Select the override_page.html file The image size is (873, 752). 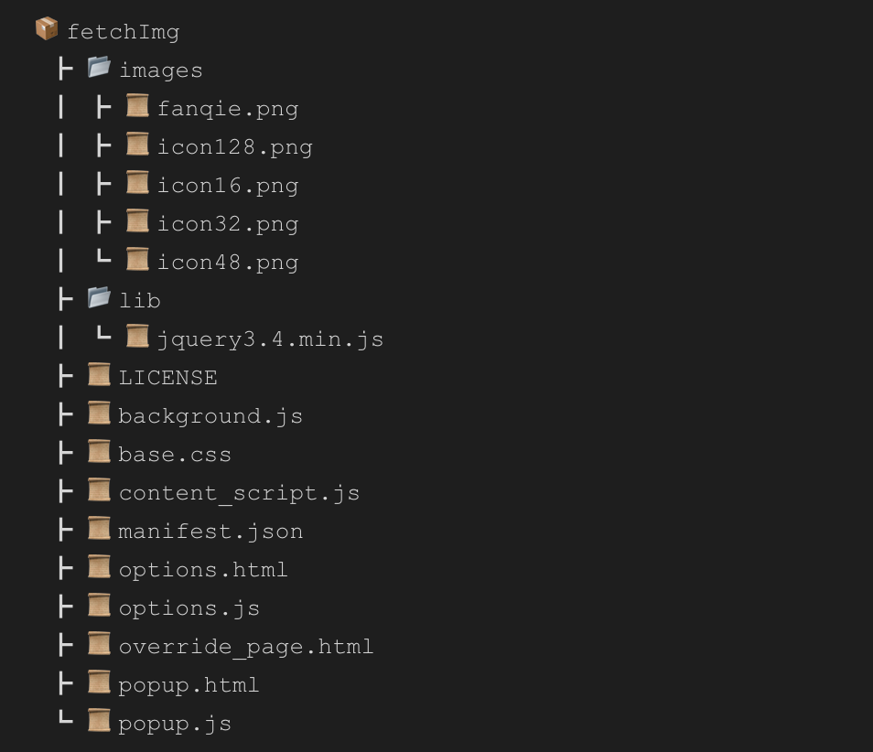(x=245, y=647)
